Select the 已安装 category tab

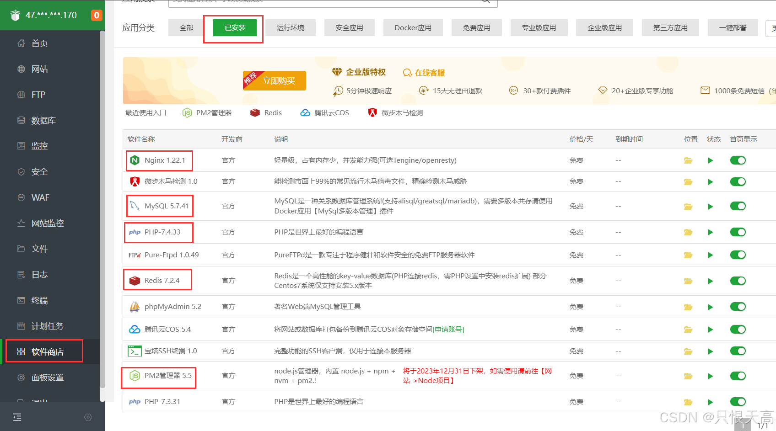[235, 28]
